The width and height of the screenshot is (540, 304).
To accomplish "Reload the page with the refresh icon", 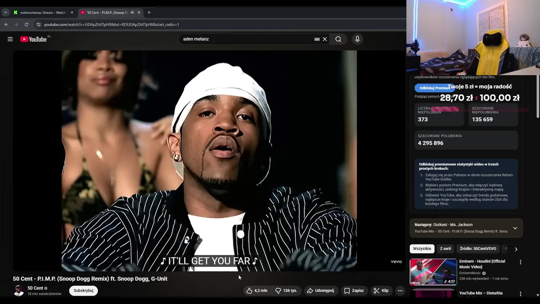I will tap(26, 24).
